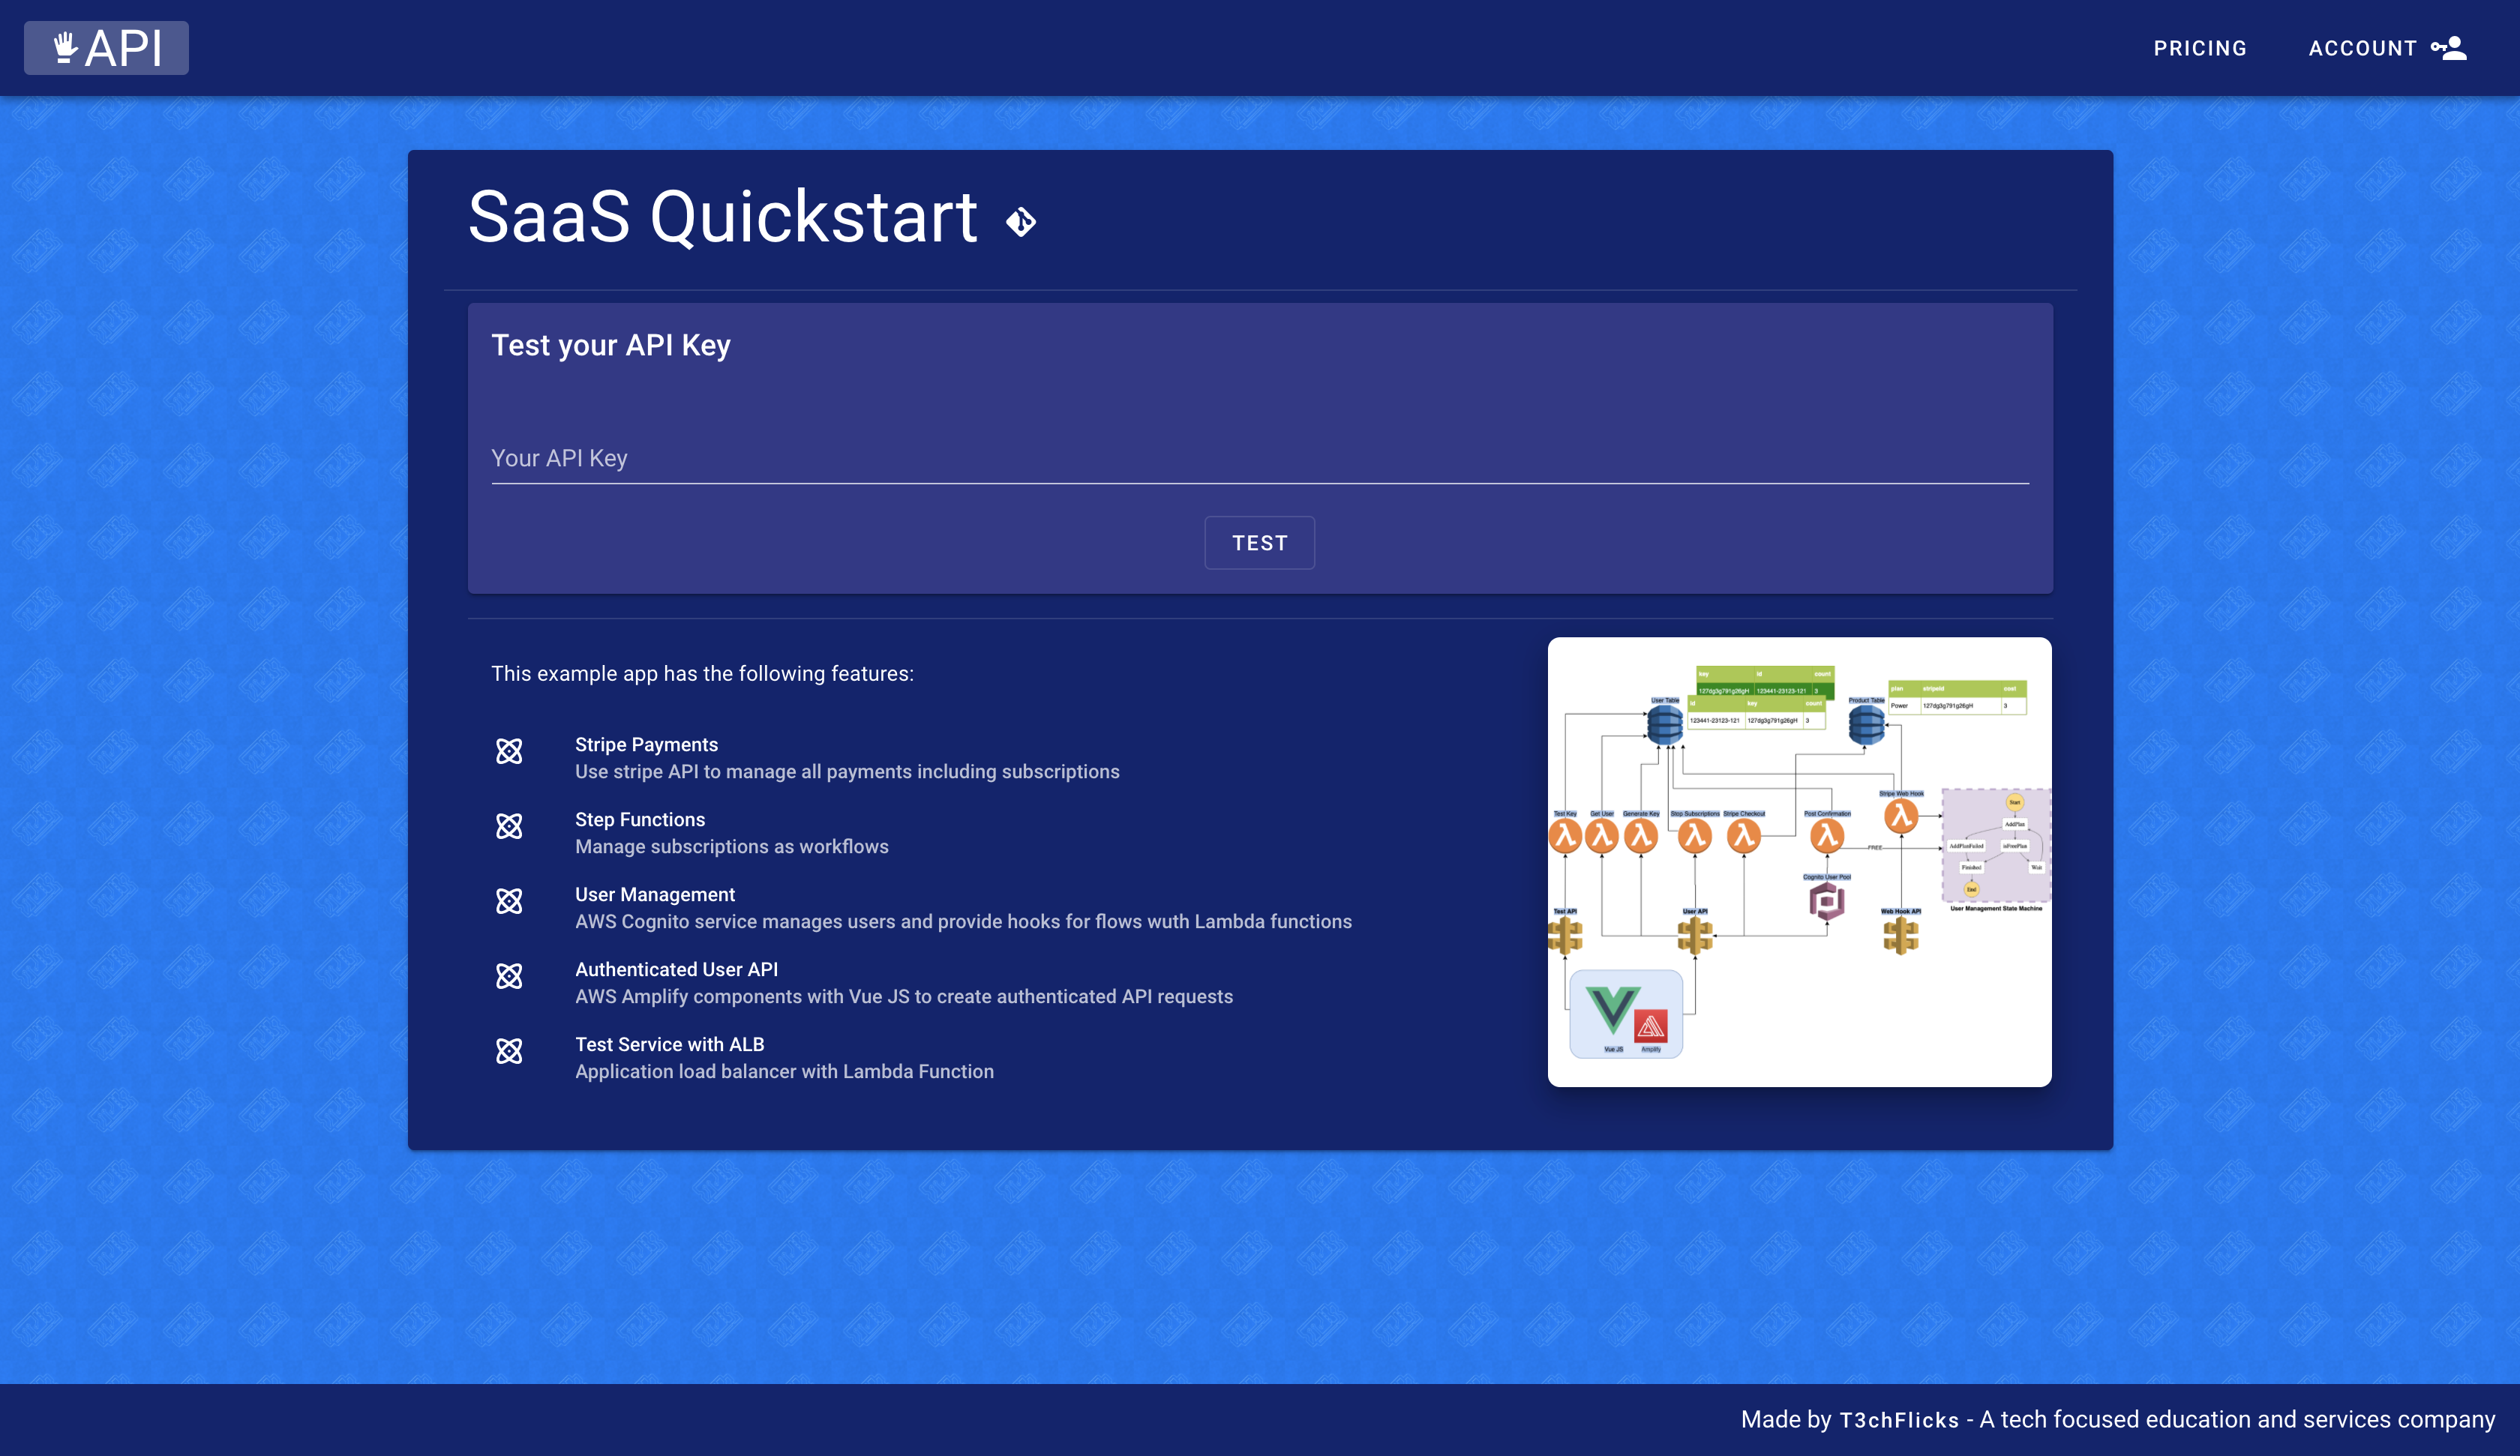Click the SaaS Quickstart heading
The width and height of the screenshot is (2520, 1456).
[722, 217]
